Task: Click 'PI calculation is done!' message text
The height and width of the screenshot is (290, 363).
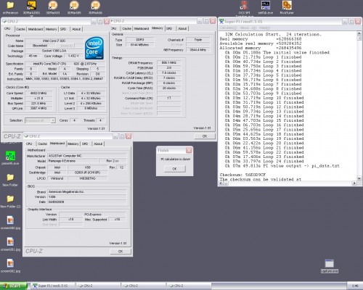Action: (x=176, y=159)
